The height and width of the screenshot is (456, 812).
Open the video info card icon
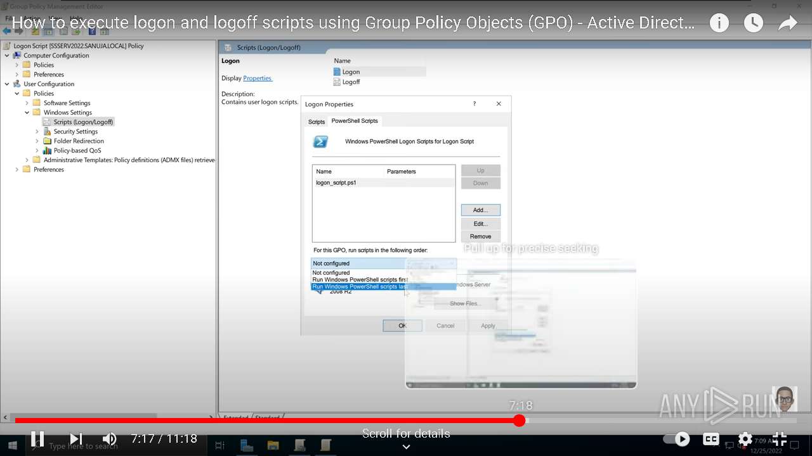(719, 23)
